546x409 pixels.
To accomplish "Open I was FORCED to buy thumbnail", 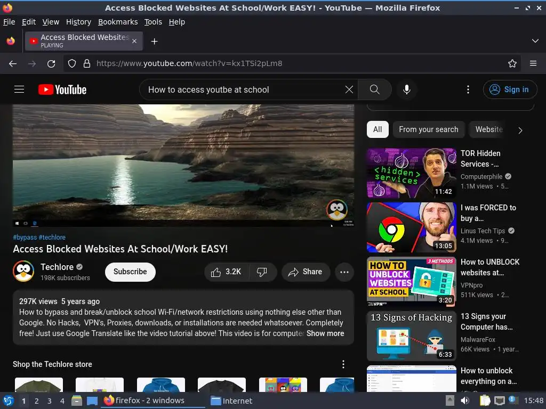I will coord(412,227).
